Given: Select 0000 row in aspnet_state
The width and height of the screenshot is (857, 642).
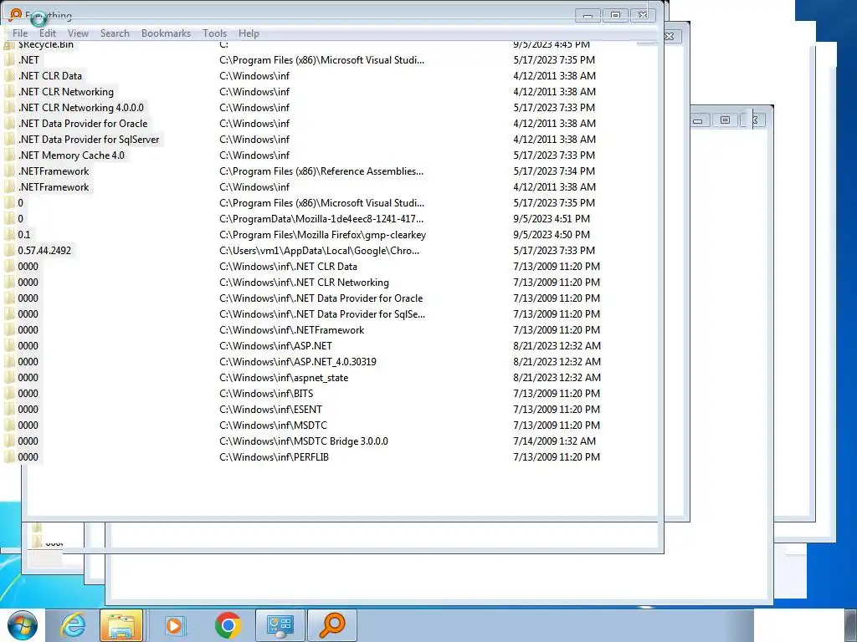Looking at the screenshot, I should pos(28,378).
